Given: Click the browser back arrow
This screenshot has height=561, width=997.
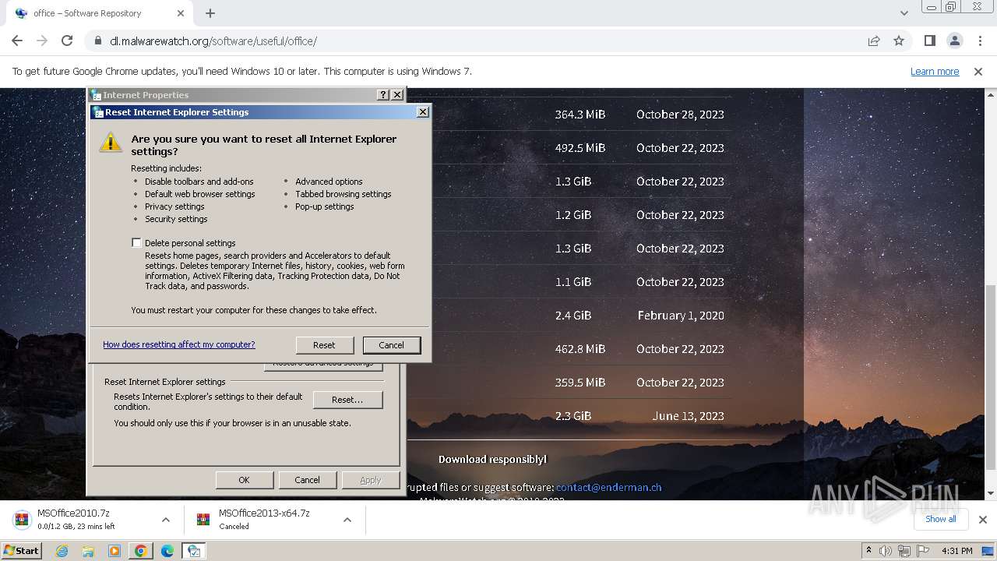Looking at the screenshot, I should [17, 41].
